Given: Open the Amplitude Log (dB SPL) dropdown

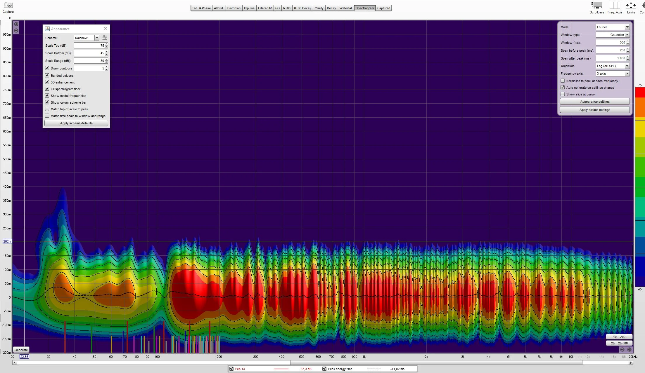Looking at the screenshot, I should point(627,66).
